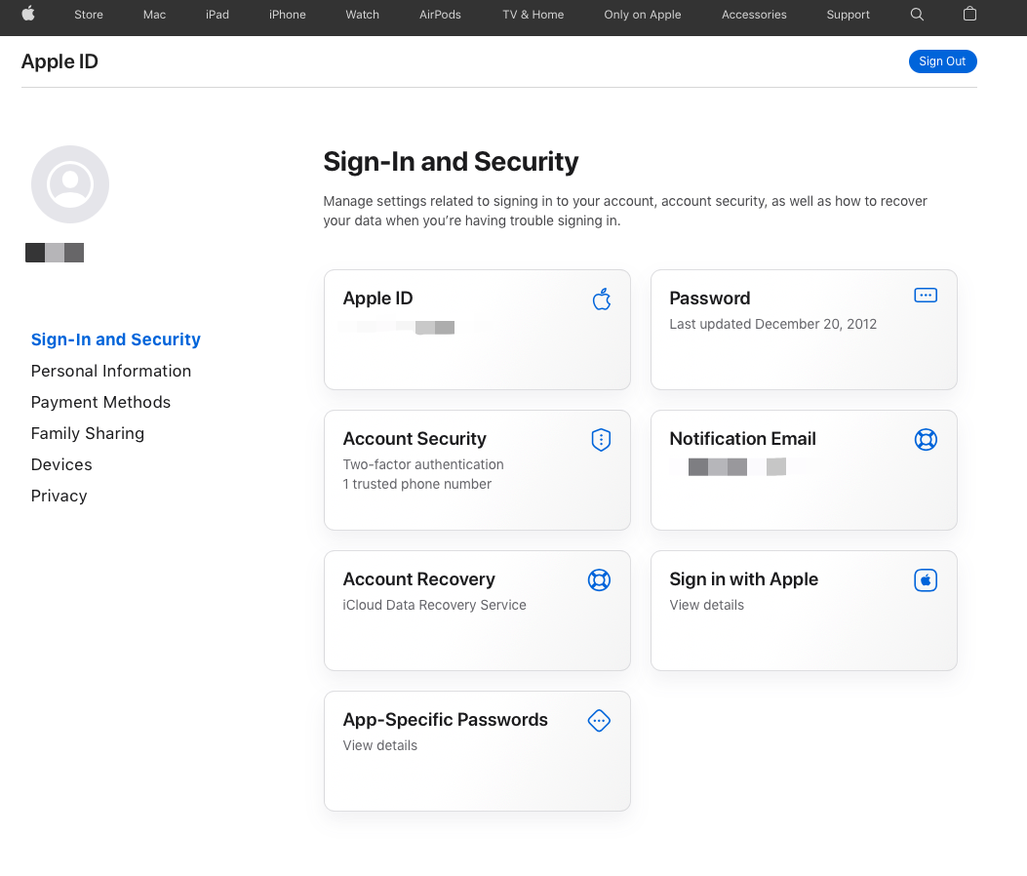Go to Family Sharing section

(x=88, y=433)
